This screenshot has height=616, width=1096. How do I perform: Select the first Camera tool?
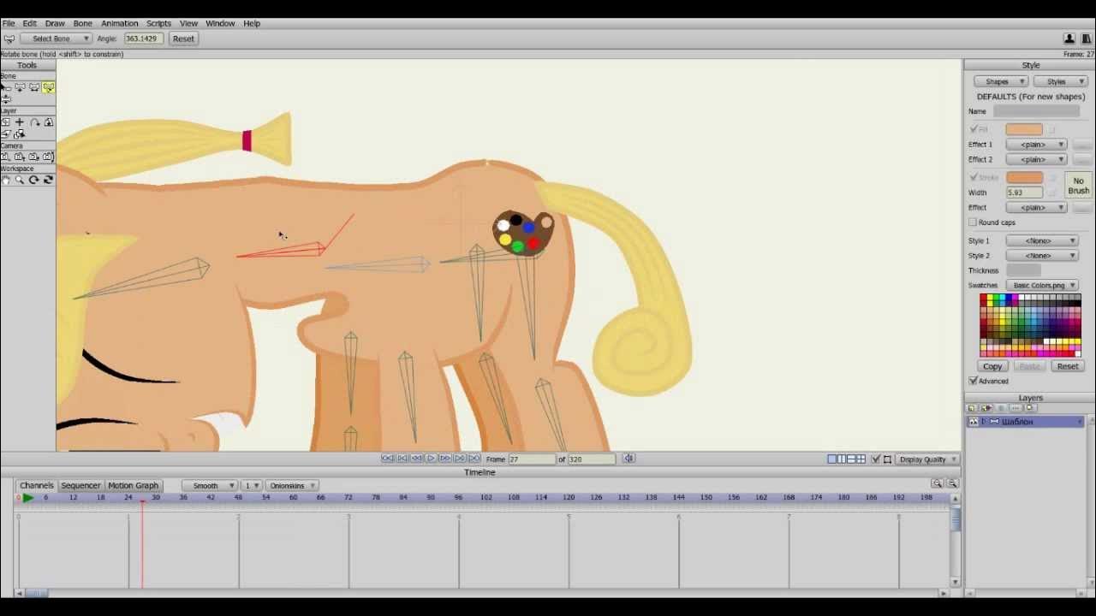[x=6, y=157]
